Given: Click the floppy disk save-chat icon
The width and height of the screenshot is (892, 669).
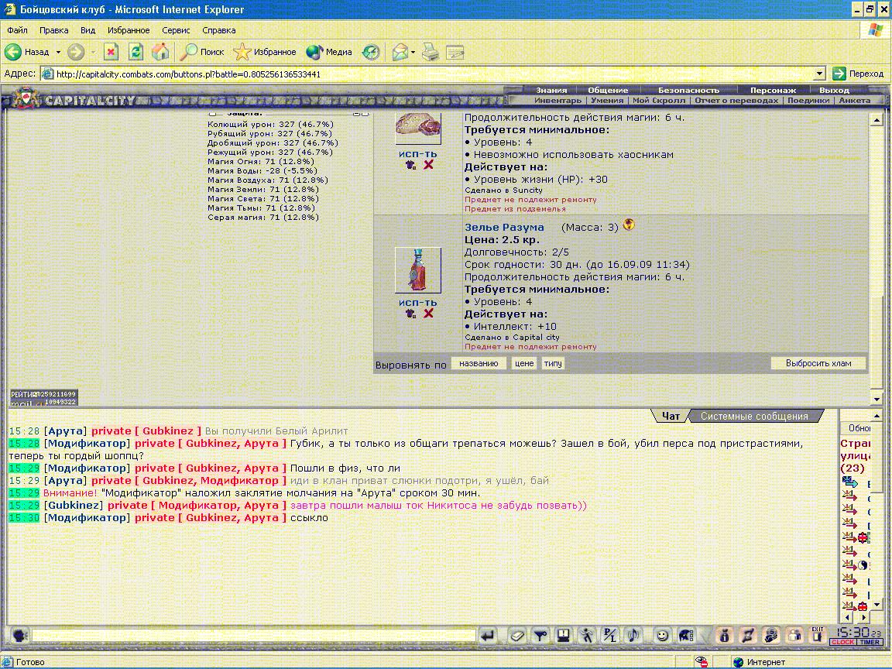Looking at the screenshot, I should click(x=563, y=635).
